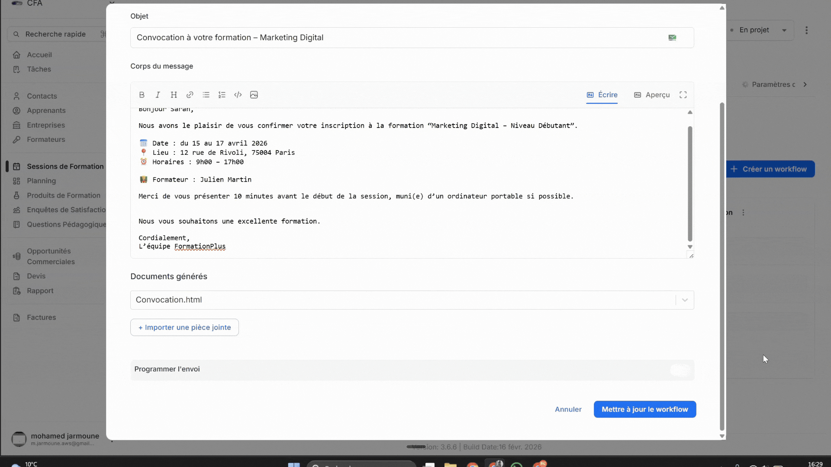Image resolution: width=831 pixels, height=467 pixels.
Task: Open the Convocation.html documents dropdown
Action: point(685,300)
